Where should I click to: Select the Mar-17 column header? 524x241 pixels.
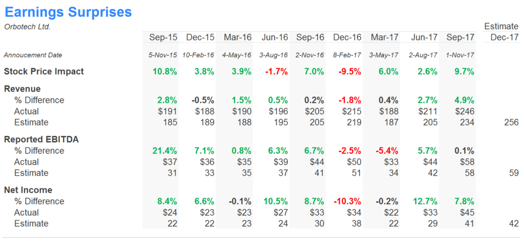point(384,37)
